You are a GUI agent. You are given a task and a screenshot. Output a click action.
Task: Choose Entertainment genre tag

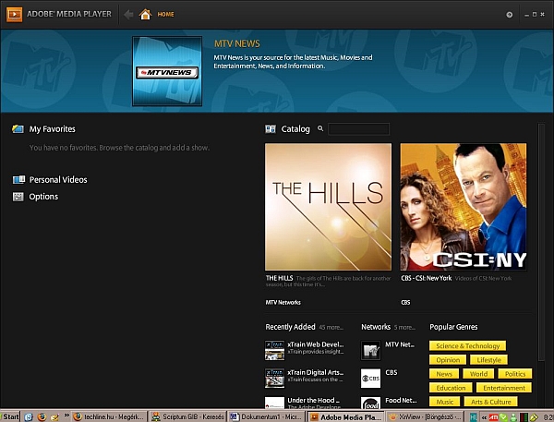point(504,388)
